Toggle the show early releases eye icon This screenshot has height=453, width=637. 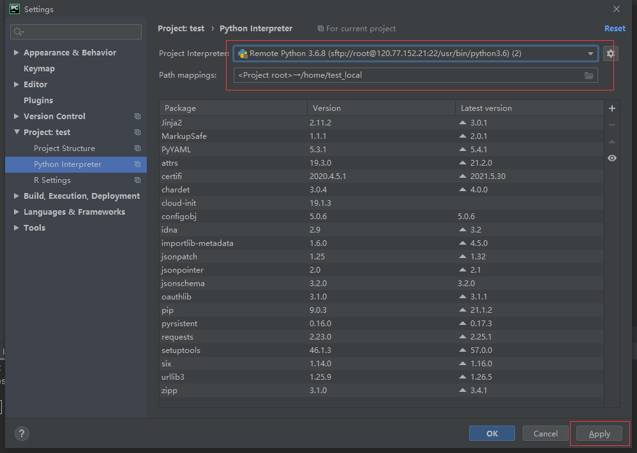(612, 158)
